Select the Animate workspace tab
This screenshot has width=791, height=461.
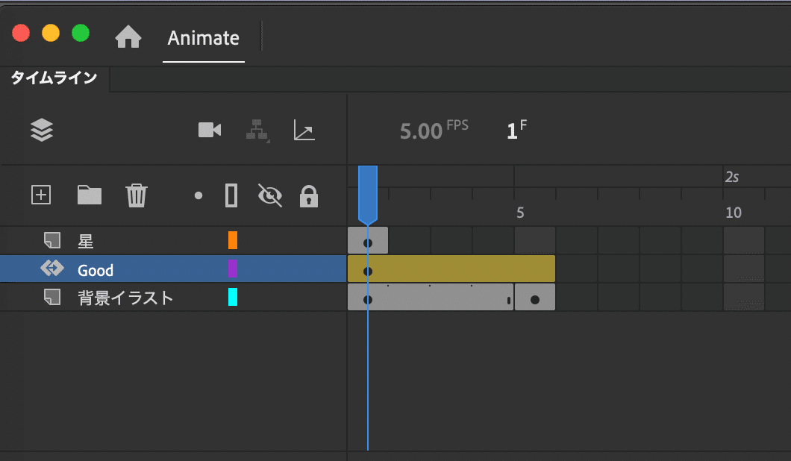(203, 38)
